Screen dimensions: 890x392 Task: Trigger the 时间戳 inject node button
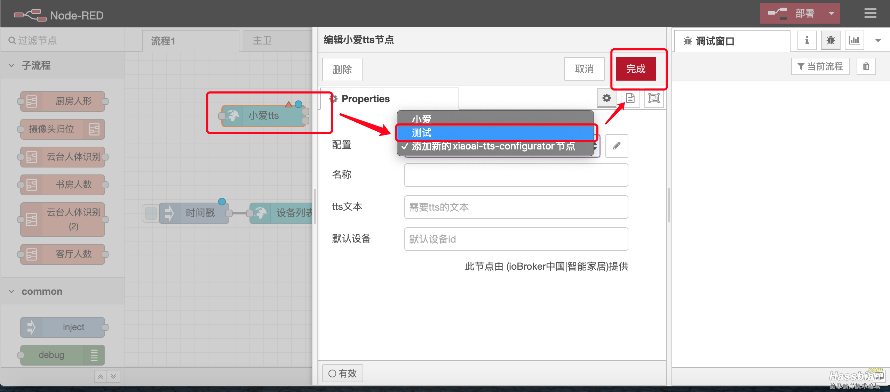pyautogui.click(x=151, y=213)
